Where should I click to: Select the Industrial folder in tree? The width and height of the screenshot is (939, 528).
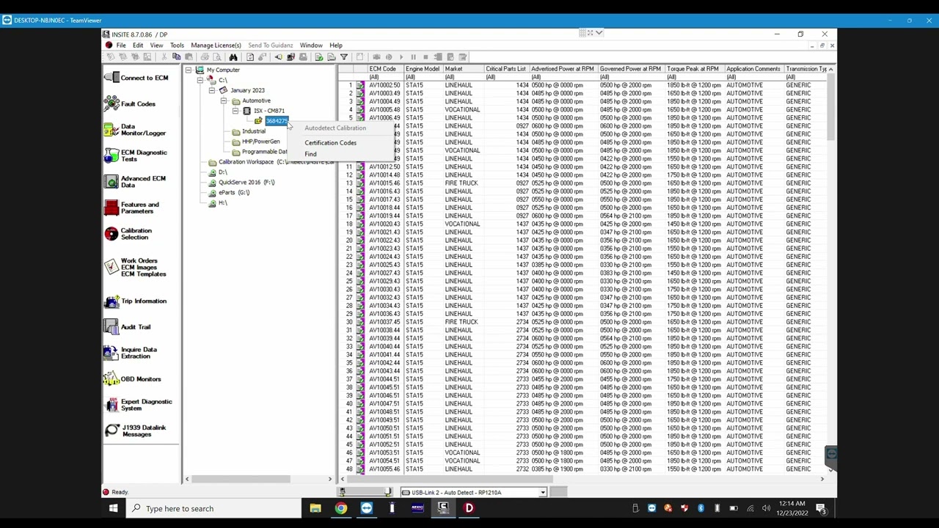click(x=254, y=131)
